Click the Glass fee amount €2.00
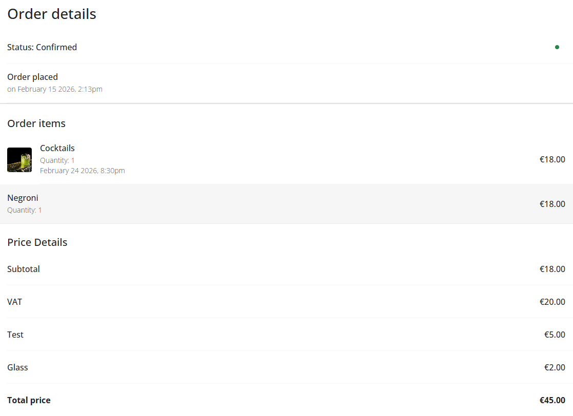Viewport: 573px width, 416px height. coord(555,367)
